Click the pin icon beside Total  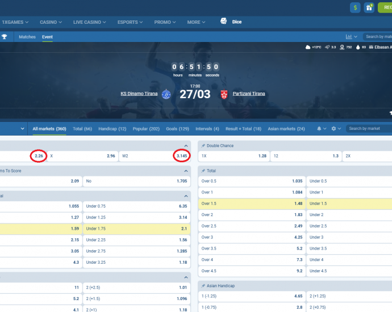tap(203, 171)
